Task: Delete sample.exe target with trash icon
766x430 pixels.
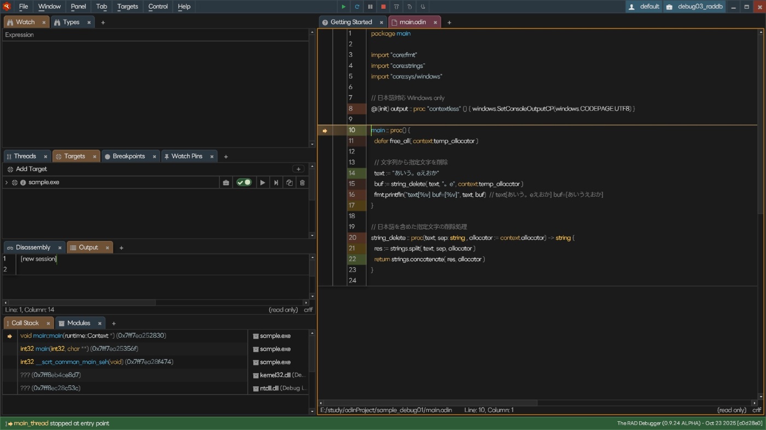Action: tap(302, 182)
